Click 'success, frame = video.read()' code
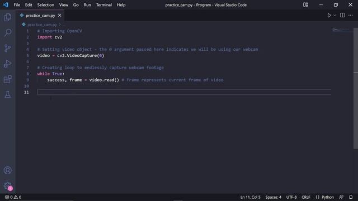 83,80
